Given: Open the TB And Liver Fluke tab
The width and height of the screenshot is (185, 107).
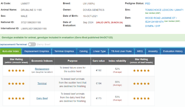Looking at the screenshot, I should [x=121, y=51].
